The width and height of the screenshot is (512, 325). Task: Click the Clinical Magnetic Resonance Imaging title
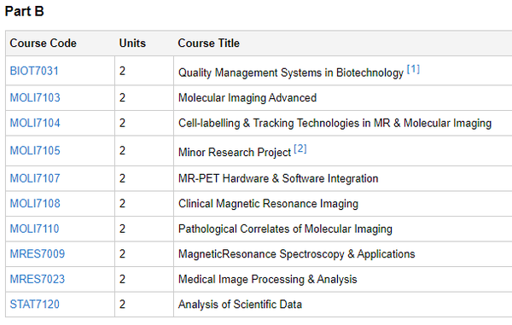coord(268,204)
